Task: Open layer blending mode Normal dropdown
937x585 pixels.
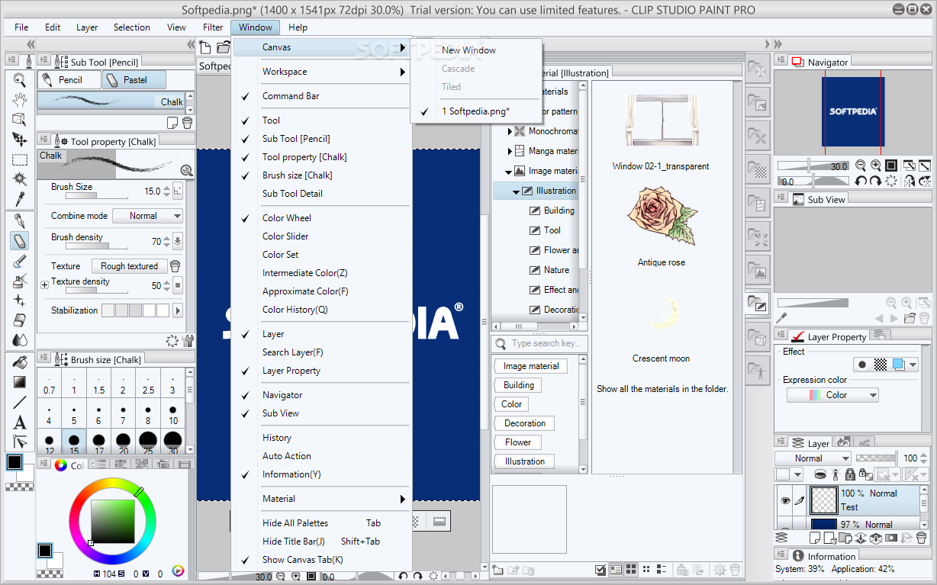Action: (813, 458)
